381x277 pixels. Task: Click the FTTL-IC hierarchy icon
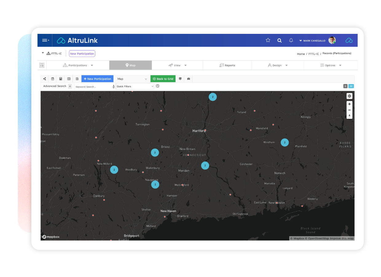[49, 54]
